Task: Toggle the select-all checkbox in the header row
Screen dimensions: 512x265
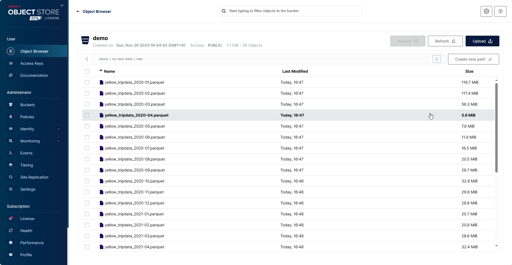Action: click(x=87, y=71)
